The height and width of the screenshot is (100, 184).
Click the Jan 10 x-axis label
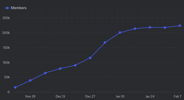point(120,96)
